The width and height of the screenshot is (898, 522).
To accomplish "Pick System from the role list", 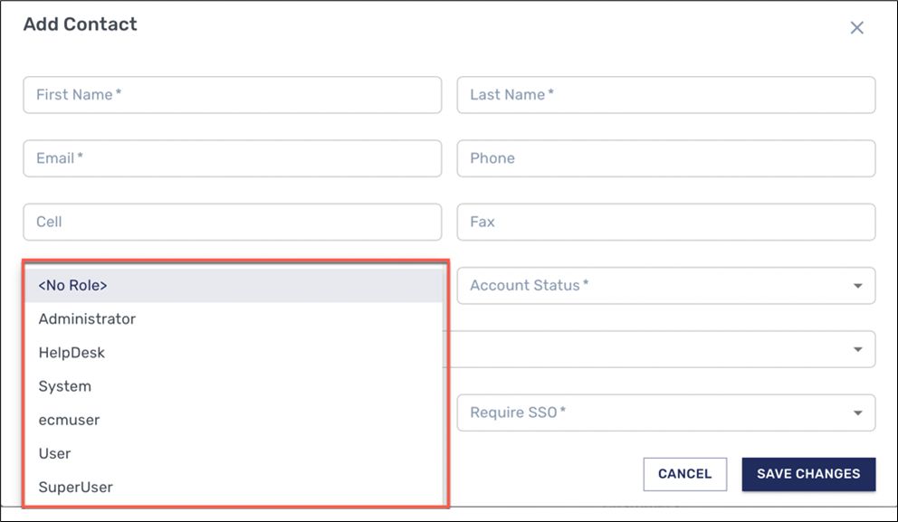I will (64, 386).
